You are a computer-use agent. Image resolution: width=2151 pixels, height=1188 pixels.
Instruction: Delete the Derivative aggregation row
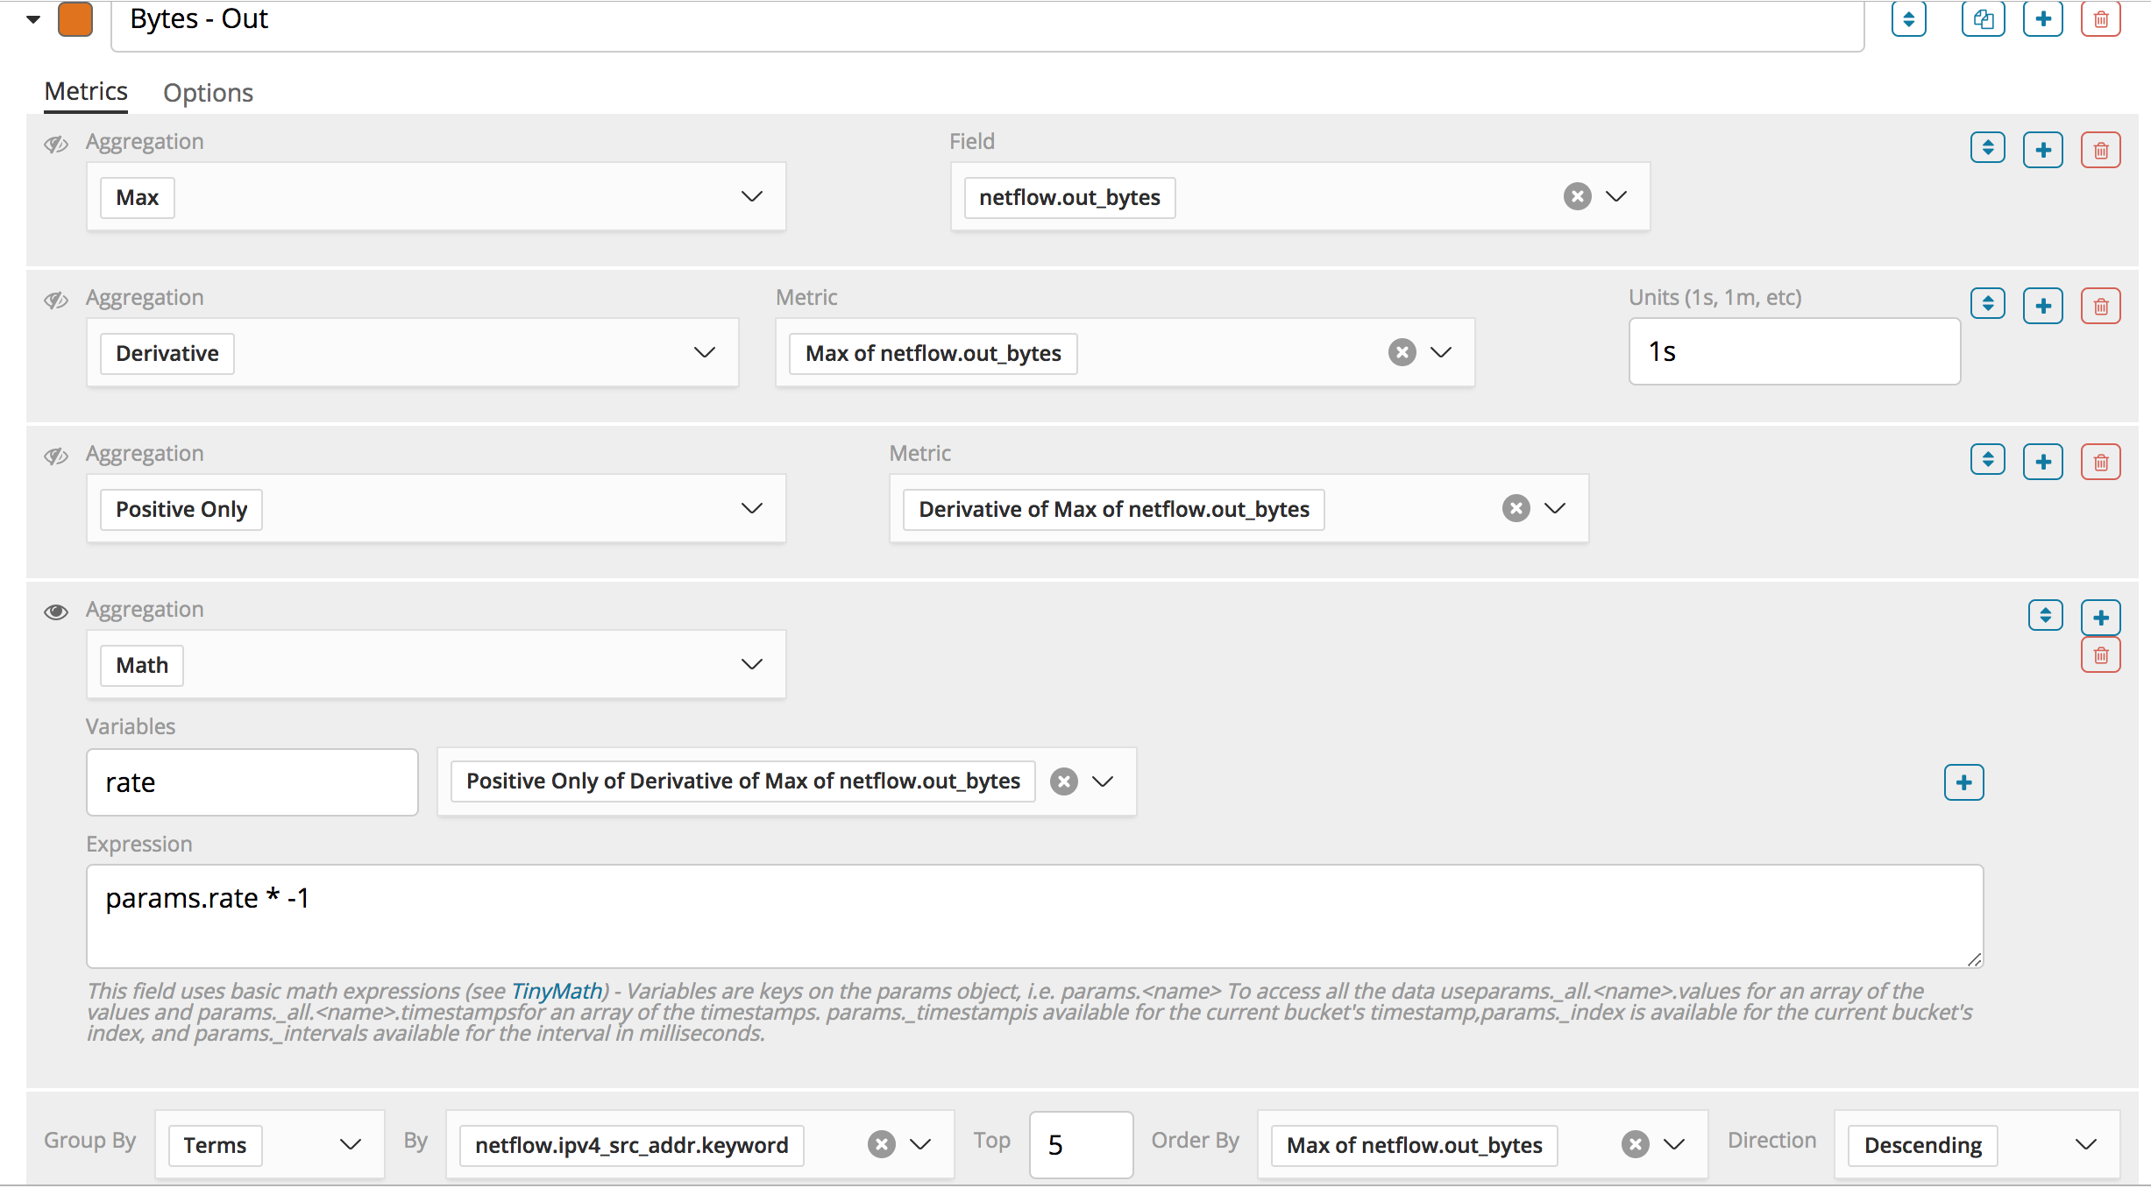(2100, 306)
